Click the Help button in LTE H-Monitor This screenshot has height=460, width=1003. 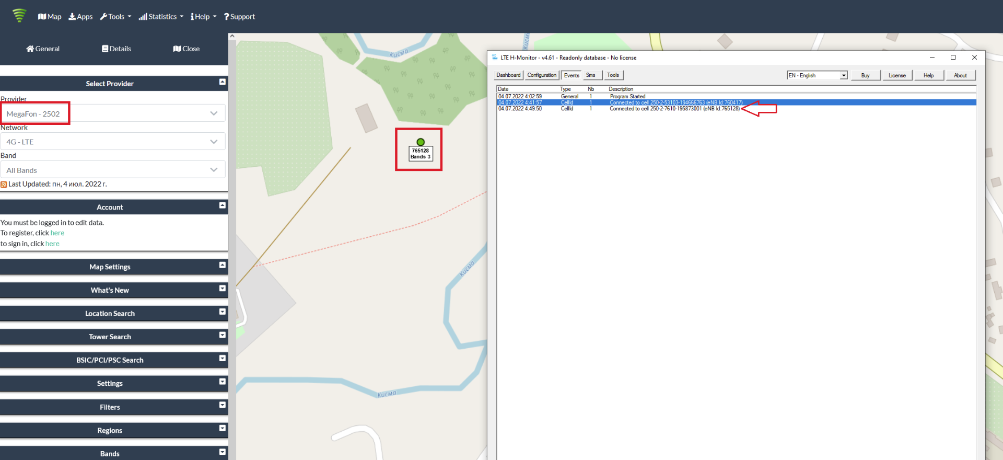pos(929,75)
